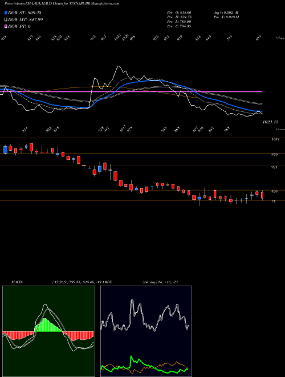Click the ADX '(14 day) 14, +16, -21' text
285x377 pixels.
point(160,282)
